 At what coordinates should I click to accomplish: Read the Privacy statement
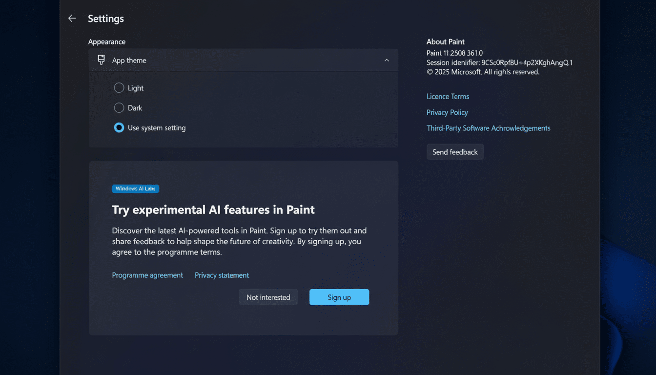coord(222,275)
